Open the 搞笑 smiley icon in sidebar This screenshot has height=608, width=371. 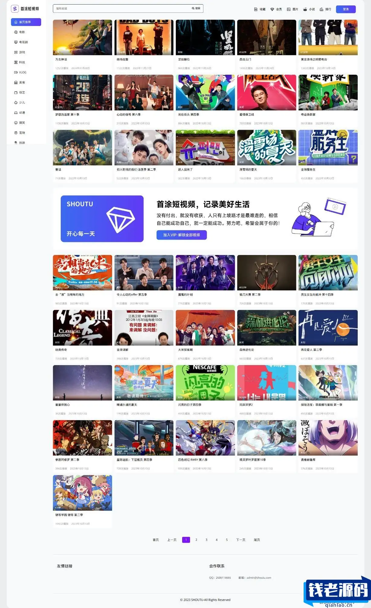click(16, 123)
